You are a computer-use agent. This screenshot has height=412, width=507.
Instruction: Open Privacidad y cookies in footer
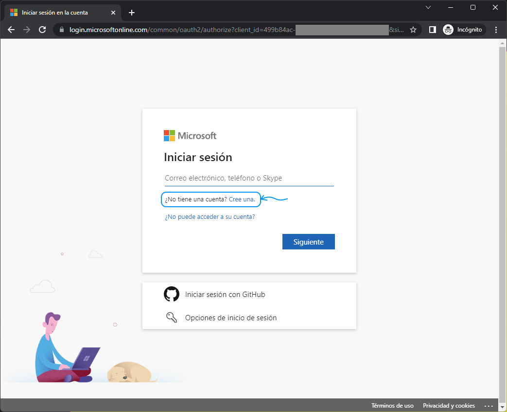click(x=449, y=406)
